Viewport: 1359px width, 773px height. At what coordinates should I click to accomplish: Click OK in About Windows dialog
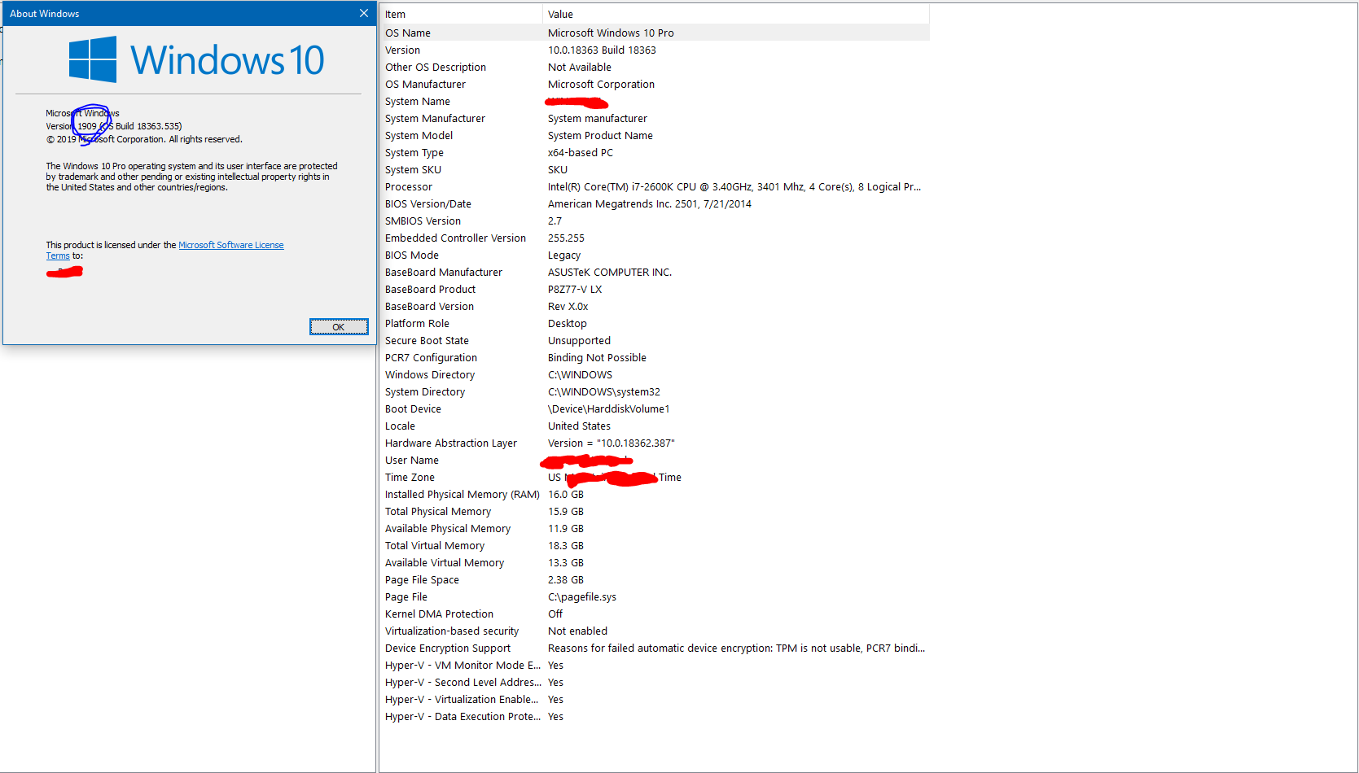tap(339, 327)
